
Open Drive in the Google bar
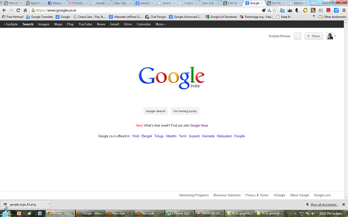point(128,24)
